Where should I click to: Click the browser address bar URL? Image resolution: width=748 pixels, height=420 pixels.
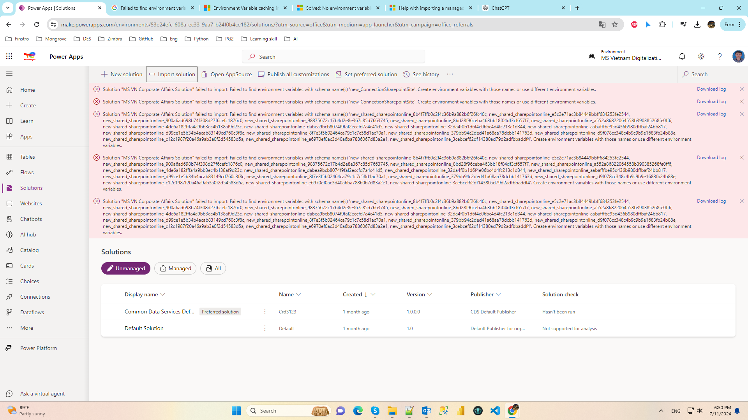267,24
